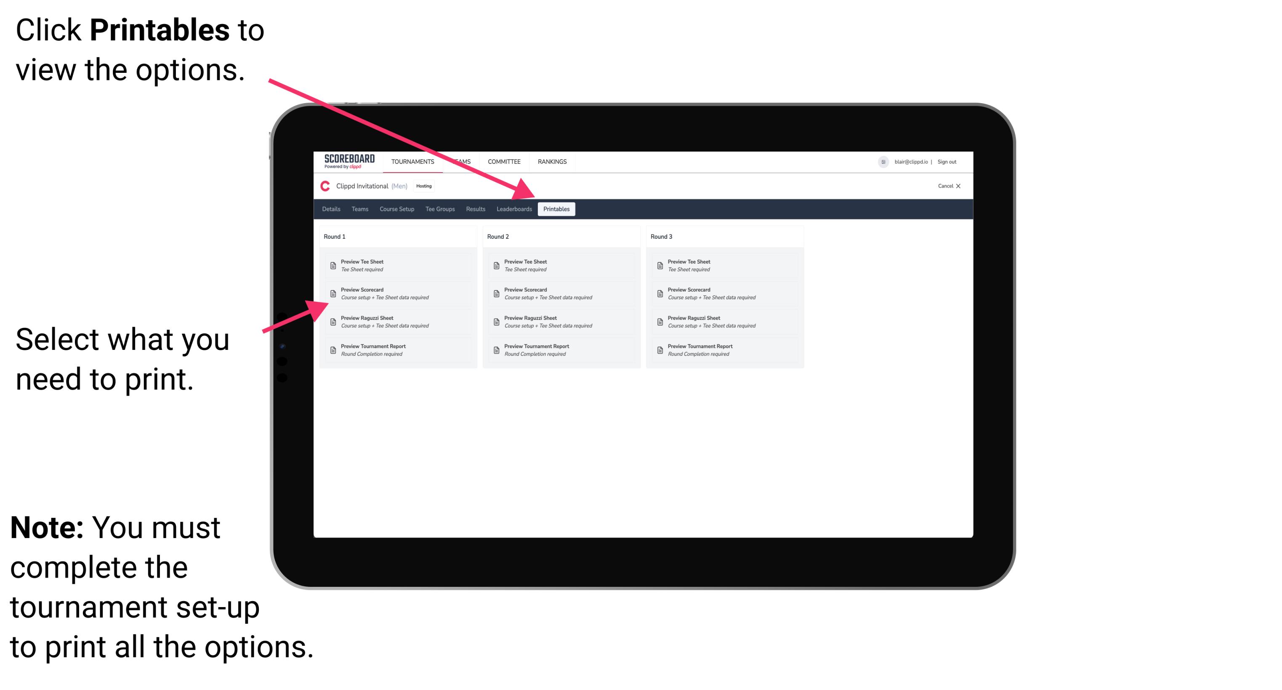Click Cancel button top right
Screen dimensions: 1282x690
(x=946, y=188)
